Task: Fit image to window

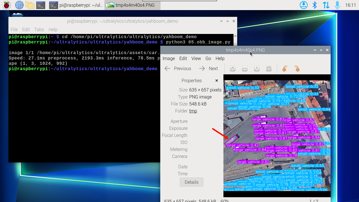Action: click(269, 68)
